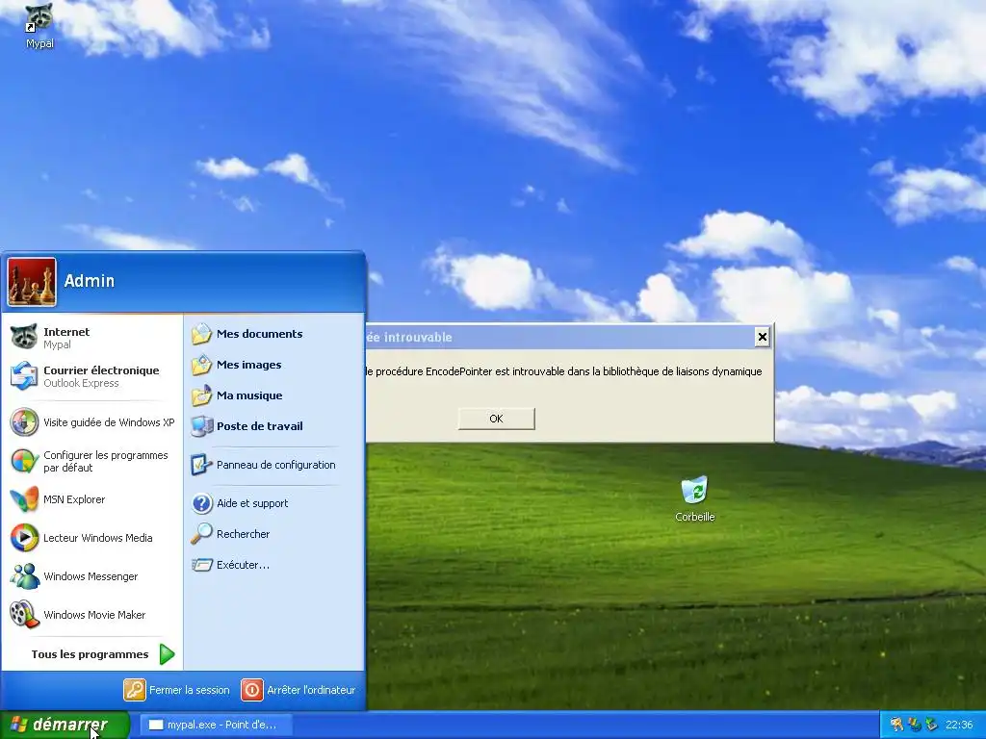Open the Exécuter run icon
986x739 pixels.
pyautogui.click(x=201, y=565)
